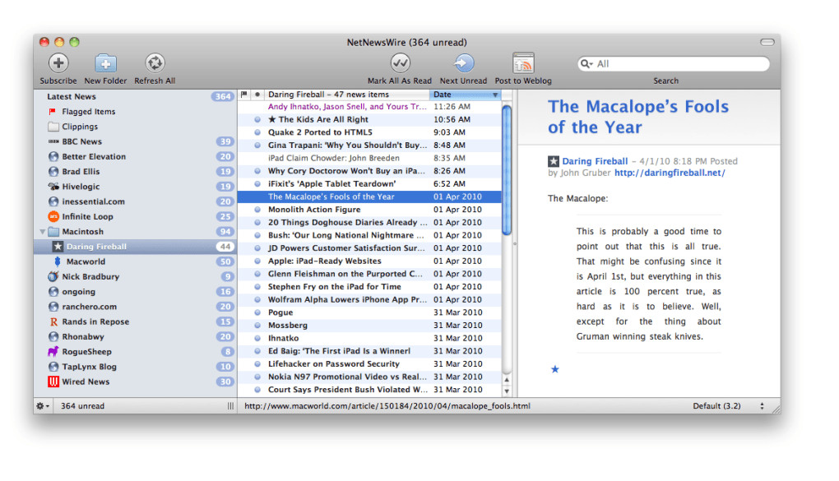Click the flag column header
This screenshot has width=839, height=481.
point(244,95)
